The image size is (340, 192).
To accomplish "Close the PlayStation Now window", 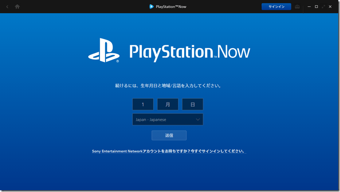I will coord(330,7).
